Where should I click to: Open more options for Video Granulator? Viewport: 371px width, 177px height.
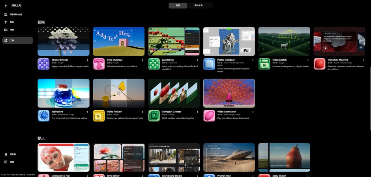[x=253, y=112]
